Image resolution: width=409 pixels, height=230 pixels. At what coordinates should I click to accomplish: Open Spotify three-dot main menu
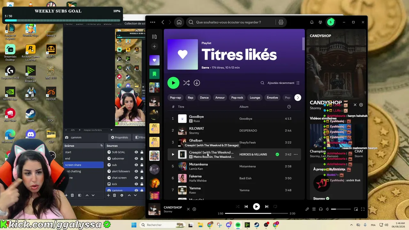pyautogui.click(x=153, y=22)
